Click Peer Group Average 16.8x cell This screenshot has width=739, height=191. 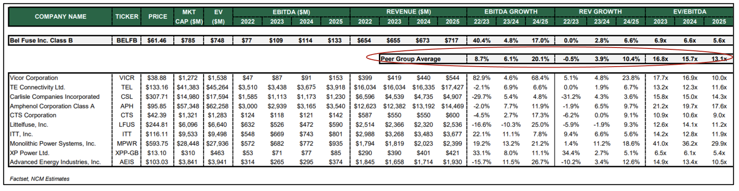coord(661,59)
